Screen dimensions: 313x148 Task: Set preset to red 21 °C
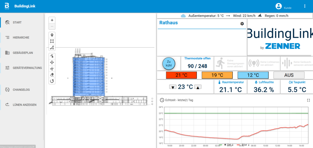pos(181,75)
